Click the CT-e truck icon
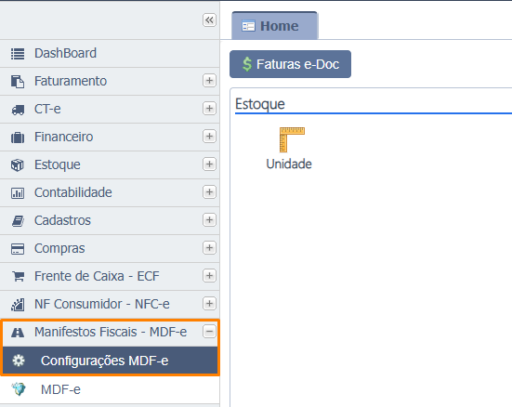512x407 pixels. [x=18, y=110]
